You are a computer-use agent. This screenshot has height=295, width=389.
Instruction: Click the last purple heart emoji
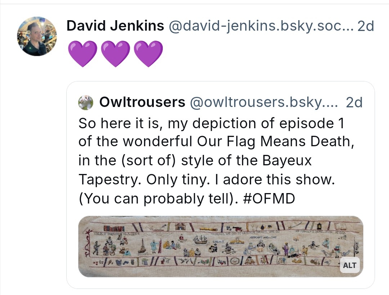(x=148, y=53)
